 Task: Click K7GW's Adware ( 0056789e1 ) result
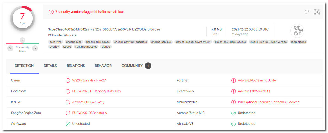[x=88, y=102]
